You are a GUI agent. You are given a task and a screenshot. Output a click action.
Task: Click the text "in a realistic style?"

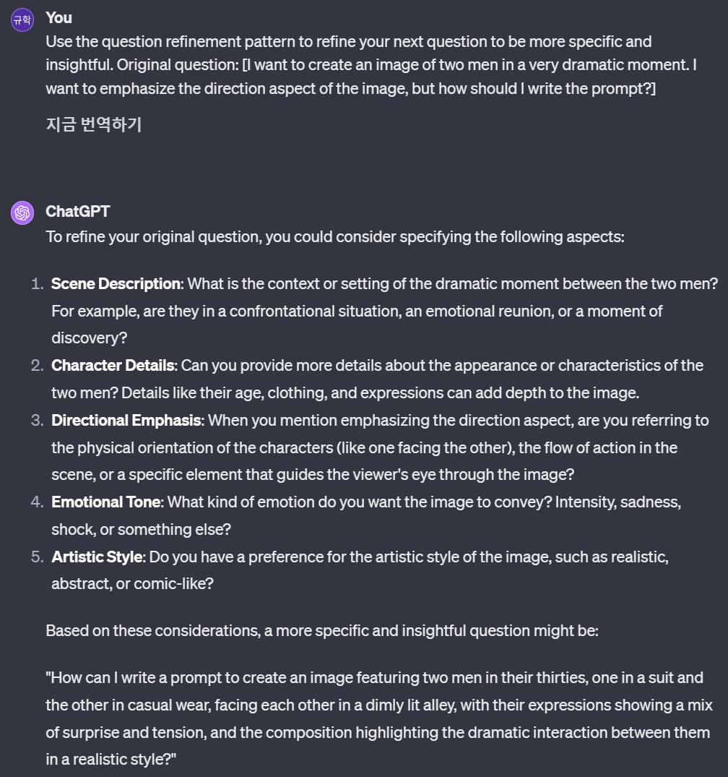coord(111,760)
